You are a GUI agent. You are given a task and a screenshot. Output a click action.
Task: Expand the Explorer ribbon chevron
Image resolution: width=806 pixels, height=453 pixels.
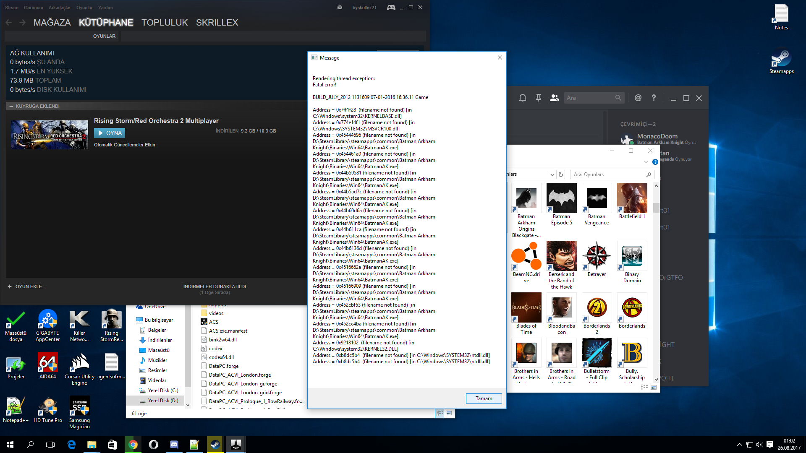tap(646, 162)
